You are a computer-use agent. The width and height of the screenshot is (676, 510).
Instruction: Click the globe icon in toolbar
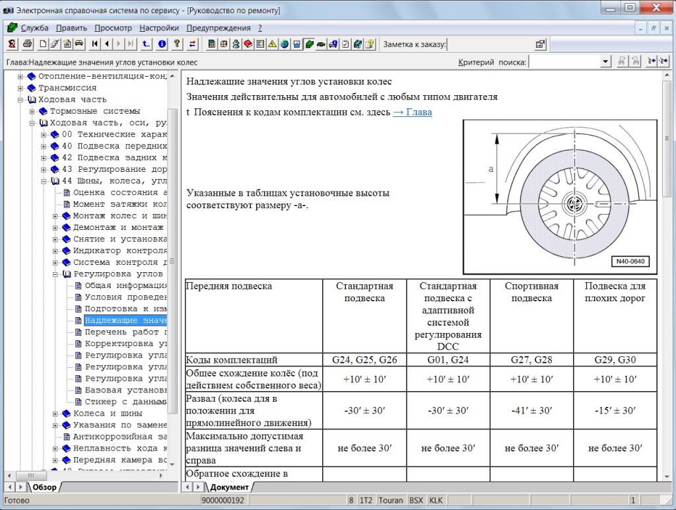tap(285, 44)
